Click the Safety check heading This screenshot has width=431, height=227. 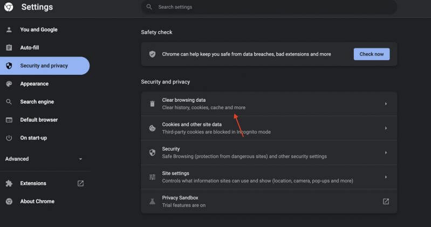pyautogui.click(x=156, y=32)
